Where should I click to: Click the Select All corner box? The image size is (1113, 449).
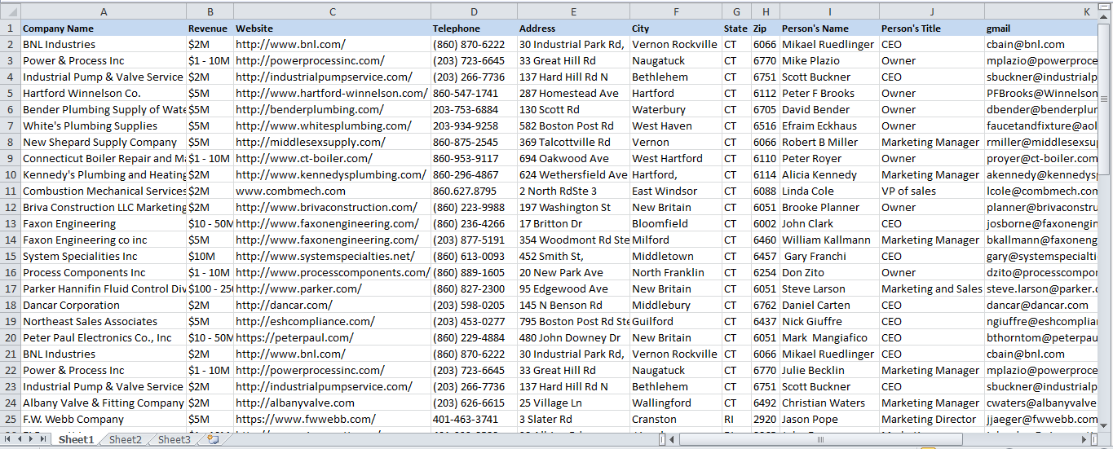click(10, 11)
